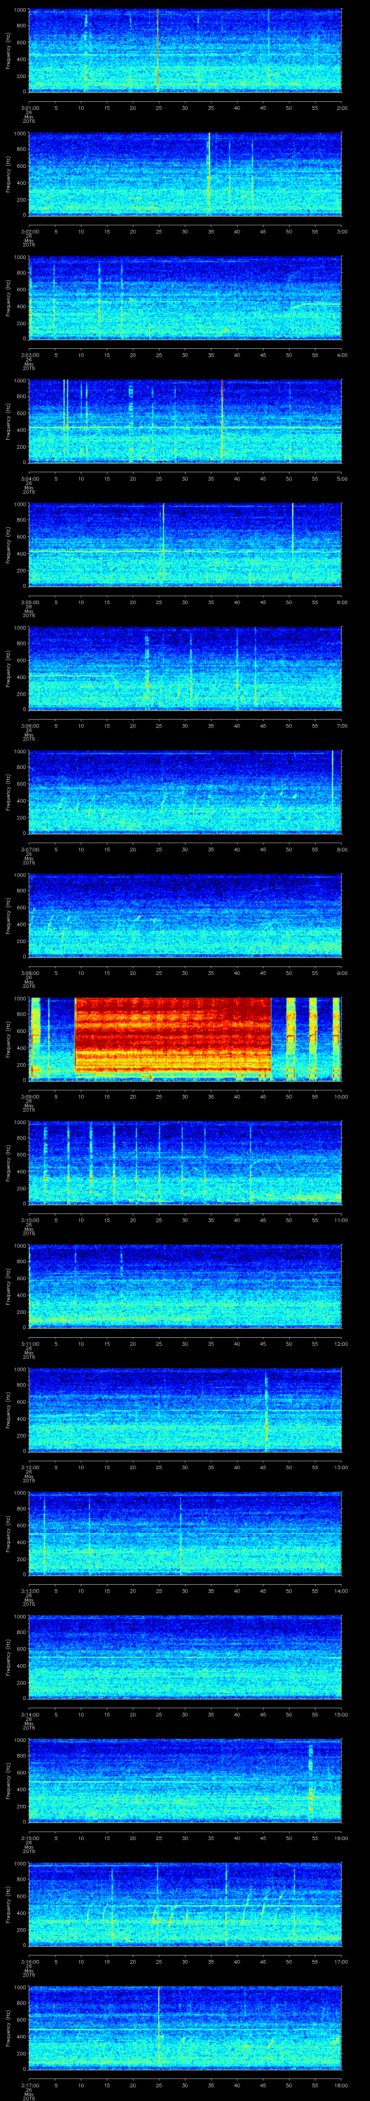
Task: Click the '4:00' end time label
Action: click(x=341, y=354)
